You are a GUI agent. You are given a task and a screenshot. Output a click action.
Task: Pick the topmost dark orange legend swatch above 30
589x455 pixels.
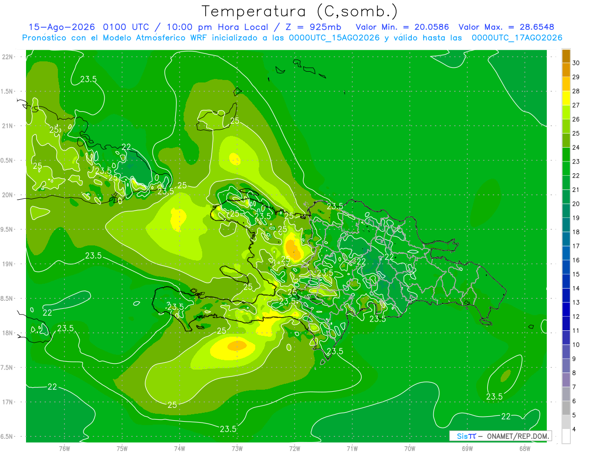pyautogui.click(x=566, y=56)
